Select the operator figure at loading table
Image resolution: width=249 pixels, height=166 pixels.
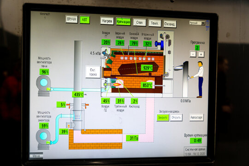point(198,79)
